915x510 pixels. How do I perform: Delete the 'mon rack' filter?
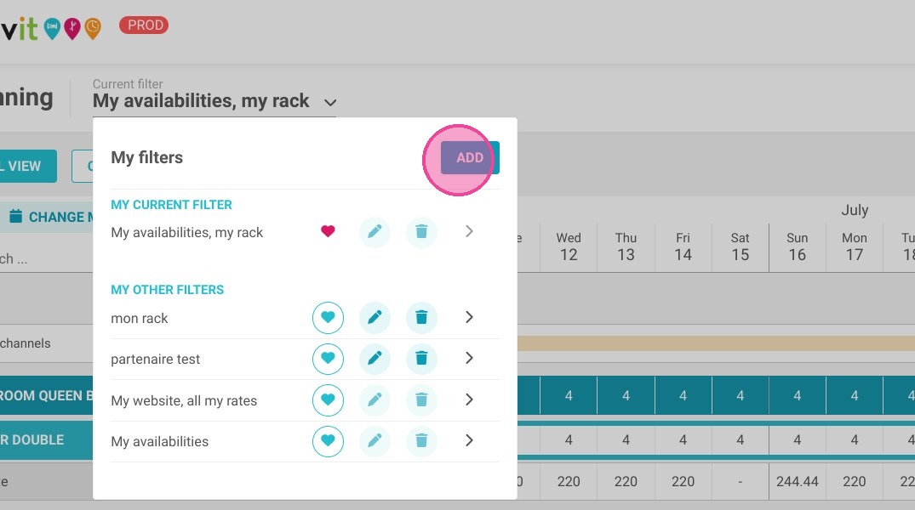tap(421, 318)
